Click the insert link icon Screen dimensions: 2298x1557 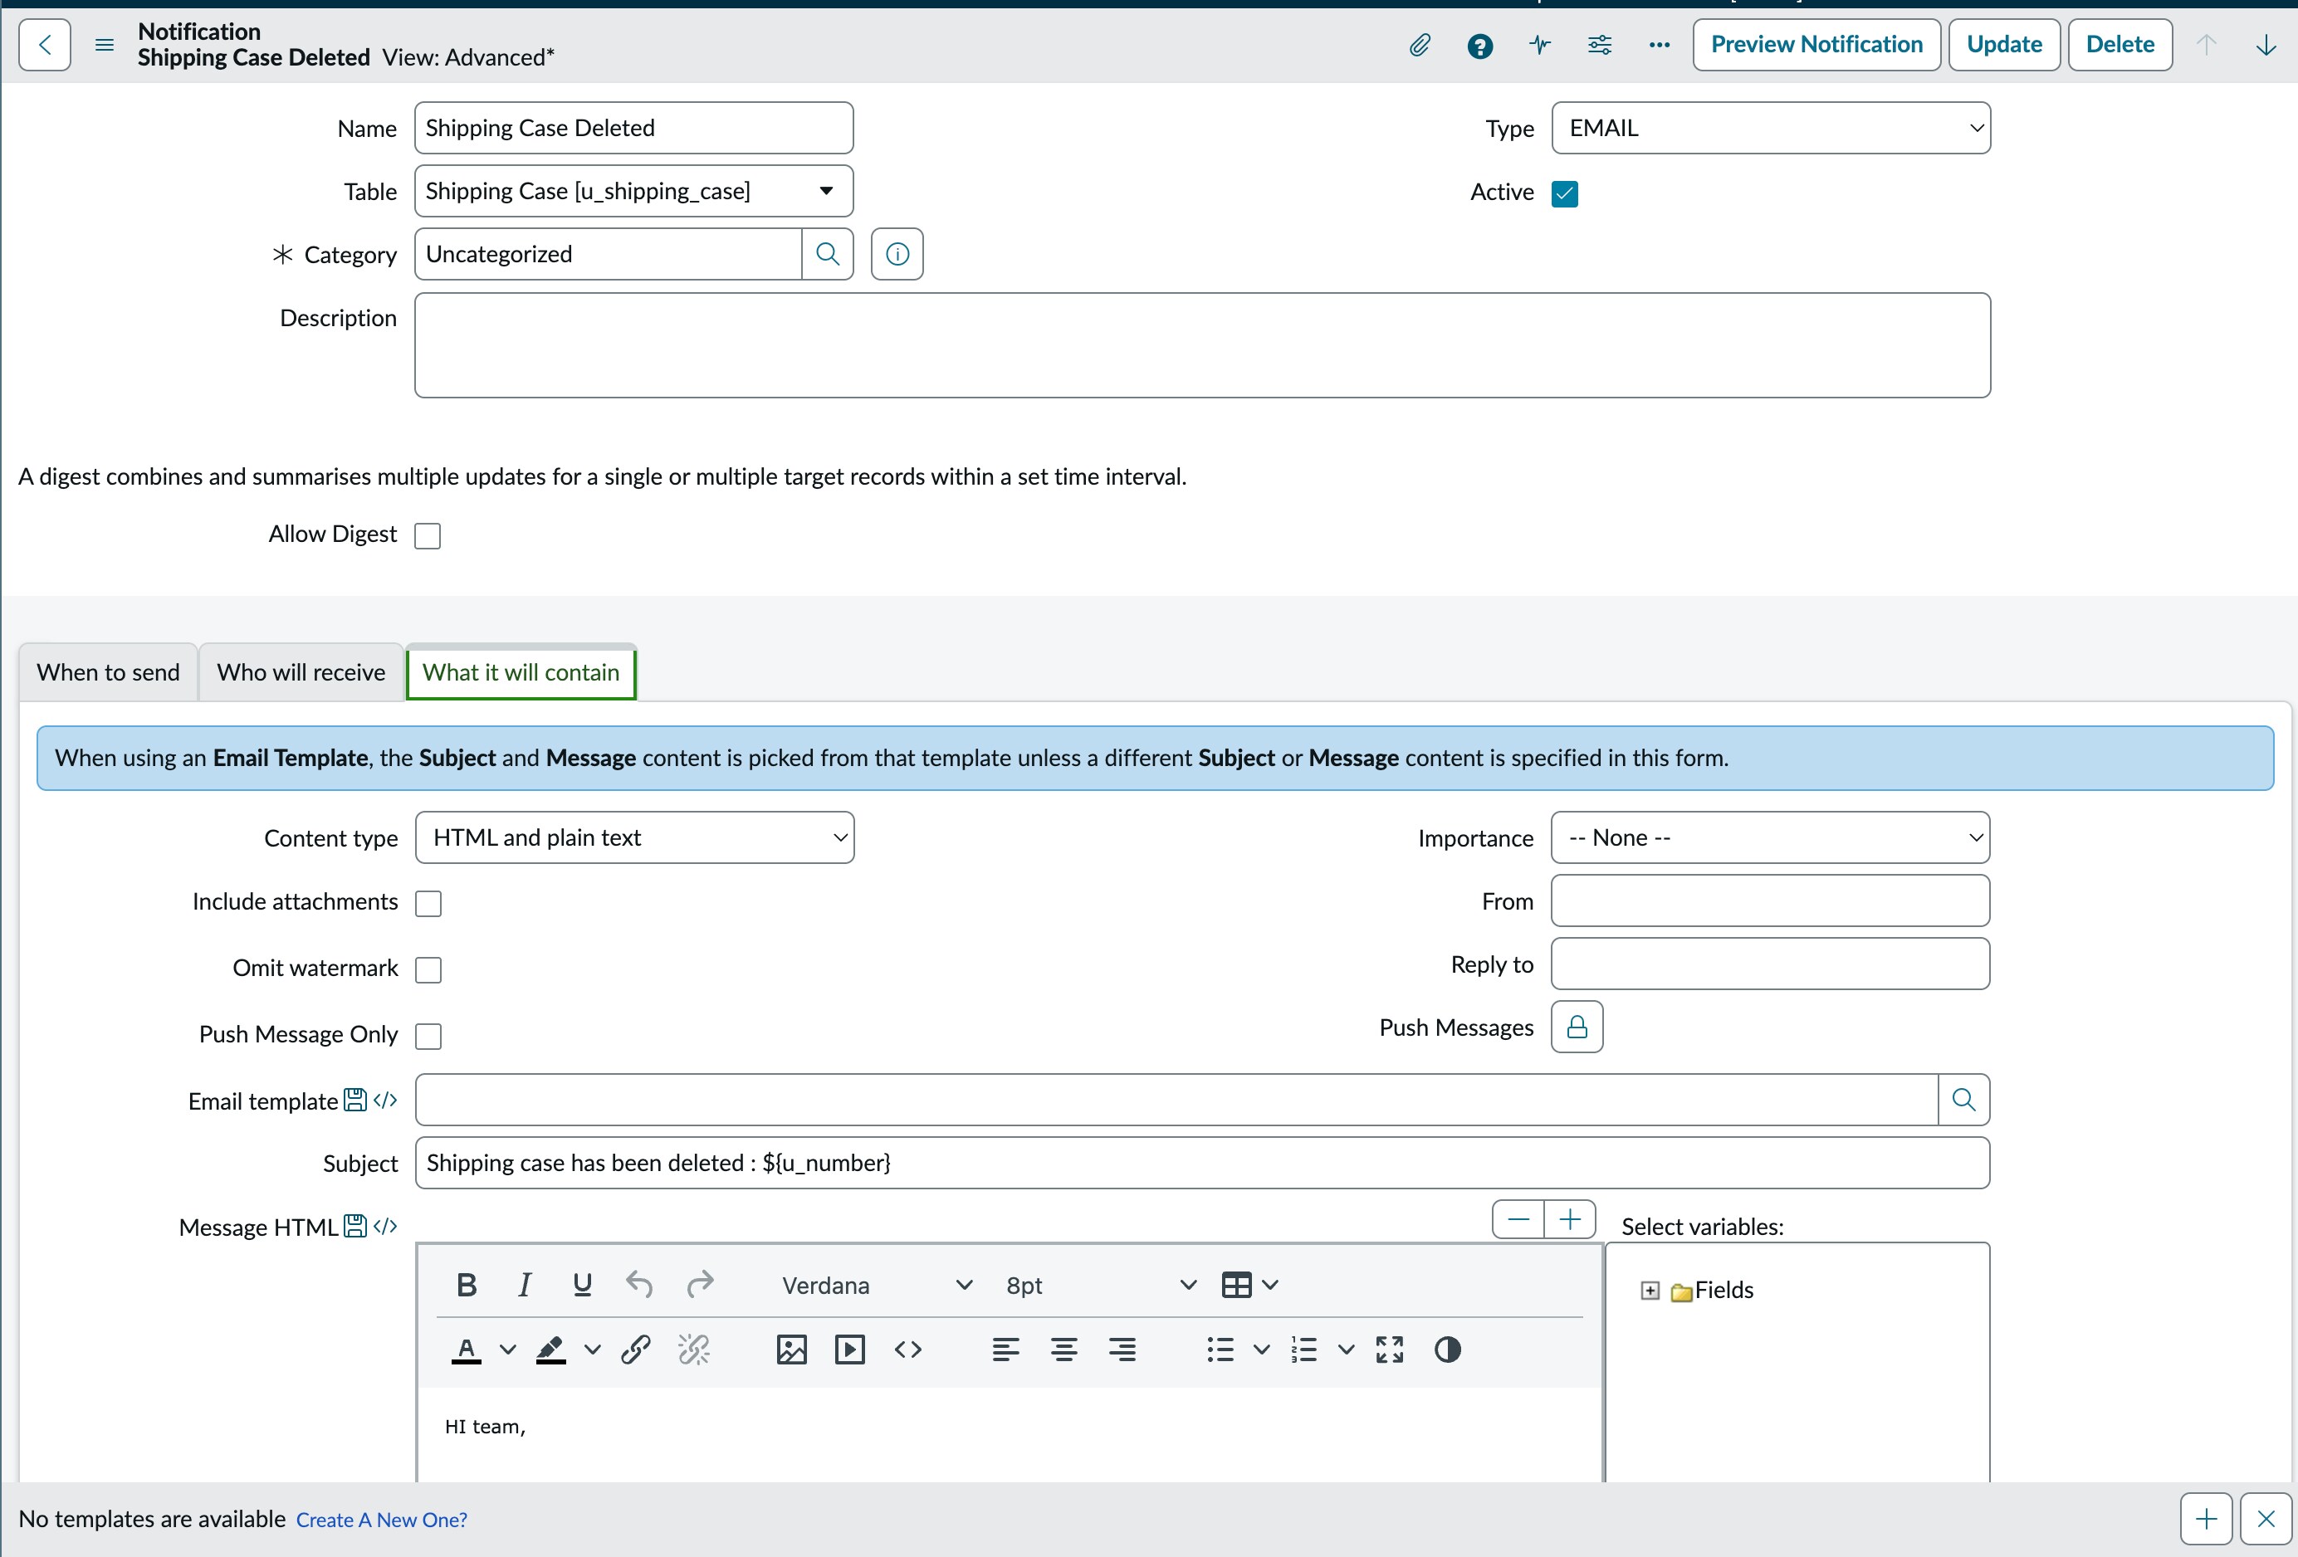[x=636, y=1350]
